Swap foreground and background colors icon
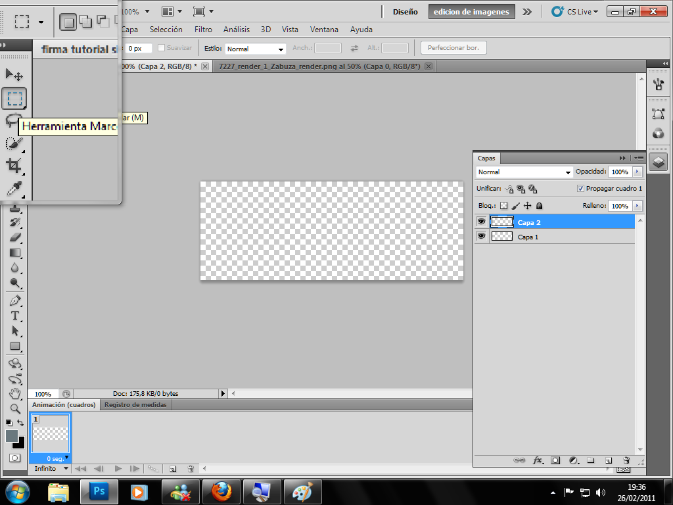The height and width of the screenshot is (505, 673). pos(20,423)
